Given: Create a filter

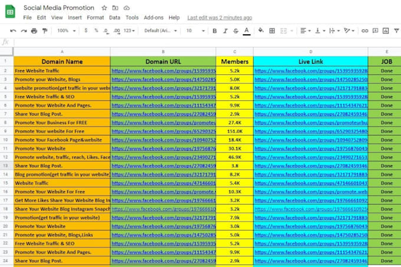Looking at the screenshot, I should point(396,31).
